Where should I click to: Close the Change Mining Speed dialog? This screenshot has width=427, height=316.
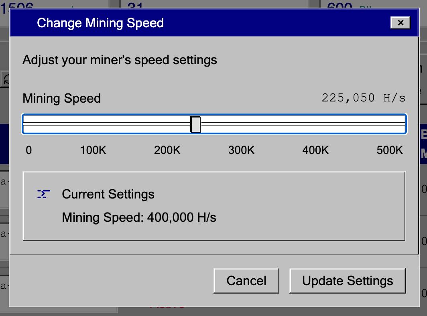click(x=400, y=23)
